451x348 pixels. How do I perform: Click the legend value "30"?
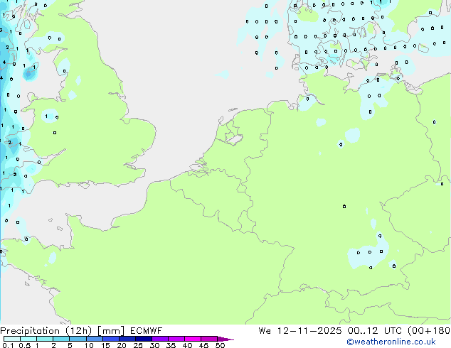154,345
